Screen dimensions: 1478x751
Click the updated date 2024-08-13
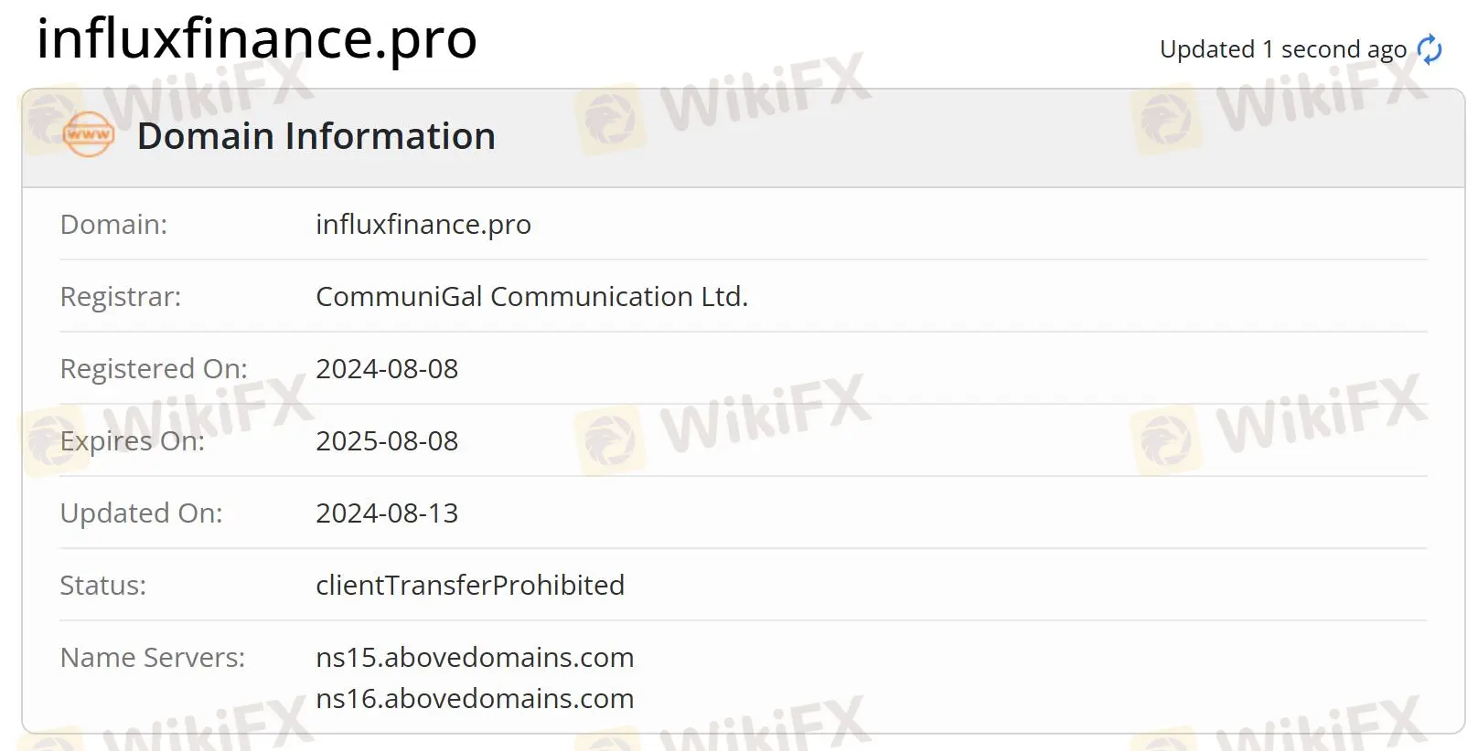(387, 513)
